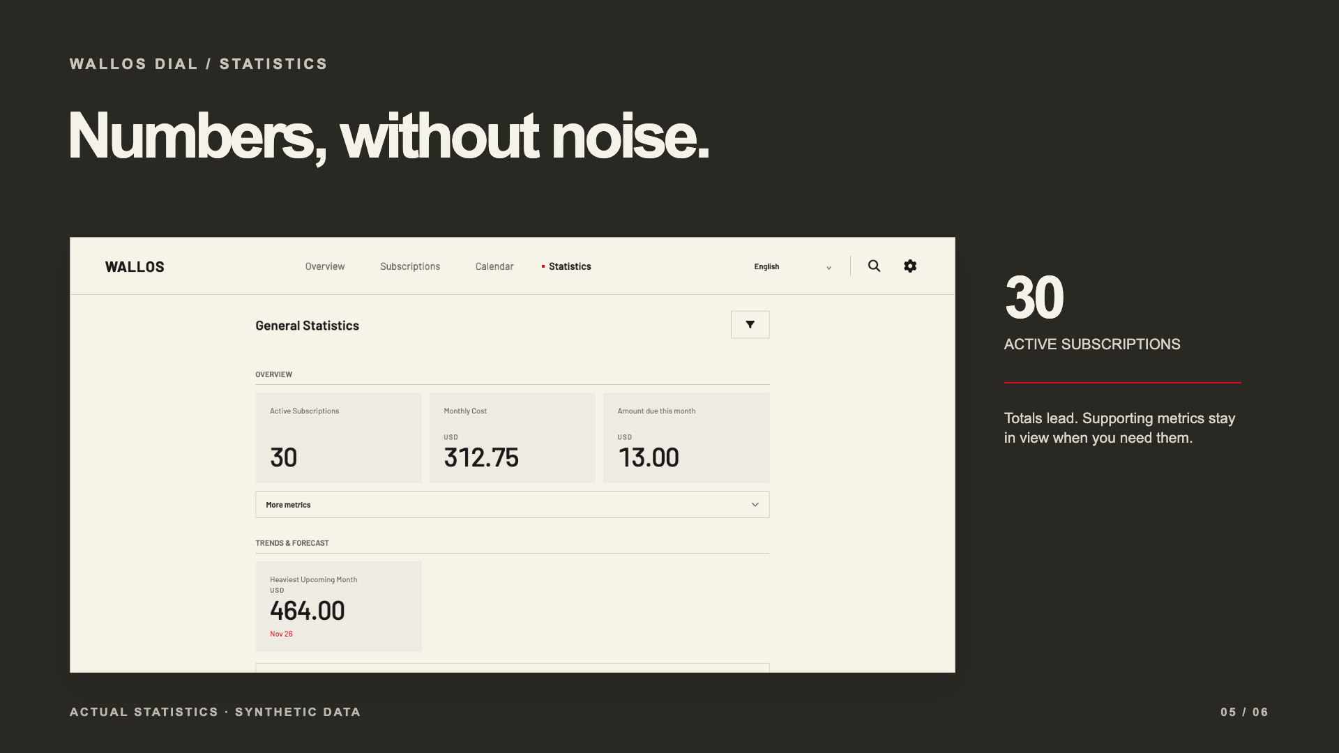Click the WALLOS DIAL / STATISTICS header

[199, 63]
